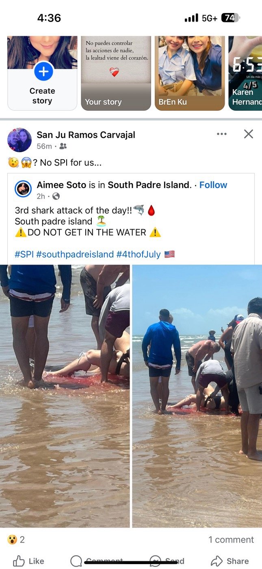Open the three-dots post options menu
The height and width of the screenshot is (569, 262).
pos(222,134)
